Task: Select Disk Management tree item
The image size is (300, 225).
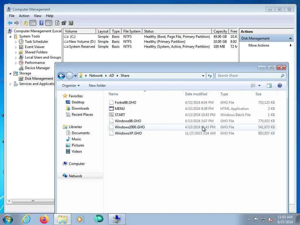Action: pos(39,79)
